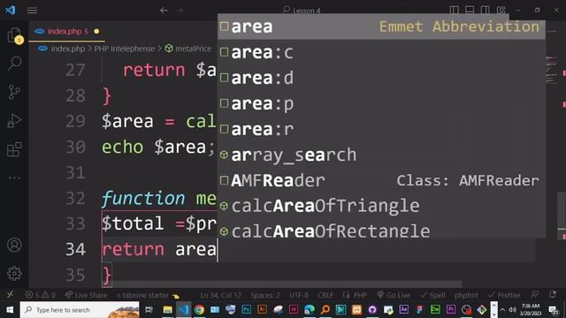Select the area:d suggestion
This screenshot has height=318, width=566.
click(381, 78)
